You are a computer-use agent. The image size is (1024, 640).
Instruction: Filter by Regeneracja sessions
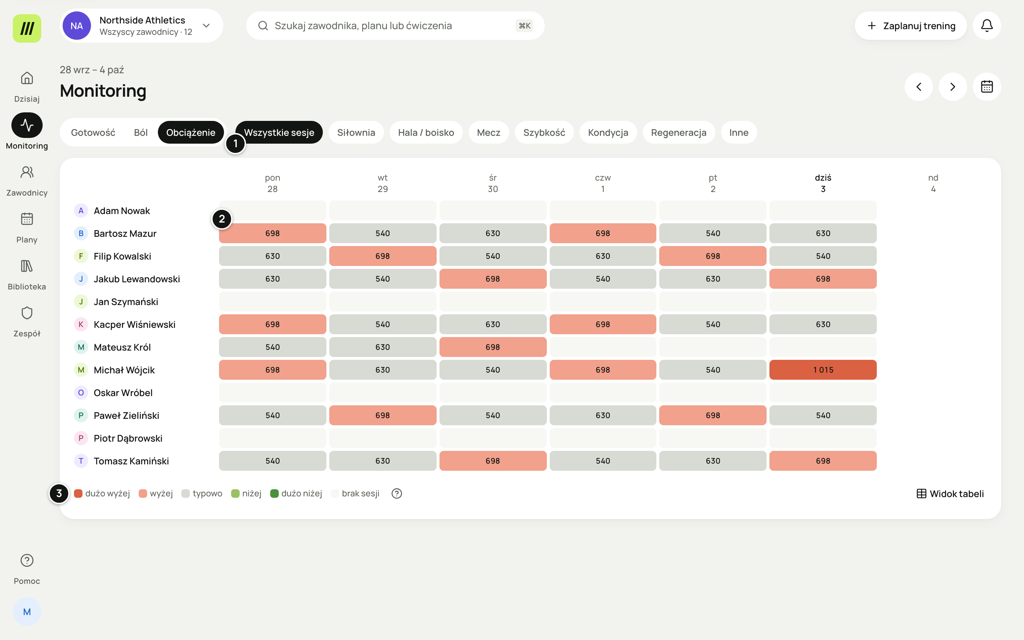tap(679, 133)
